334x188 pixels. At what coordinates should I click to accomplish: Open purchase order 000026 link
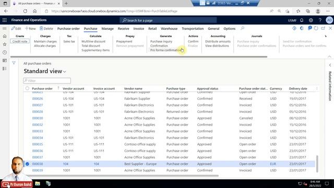tap(38, 99)
